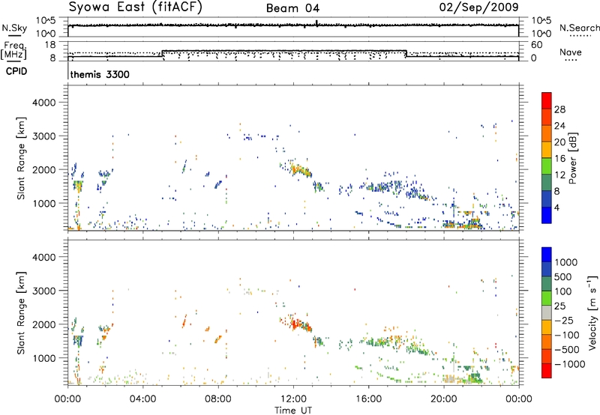Click the "3000" tick in the power panel

tap(44, 136)
